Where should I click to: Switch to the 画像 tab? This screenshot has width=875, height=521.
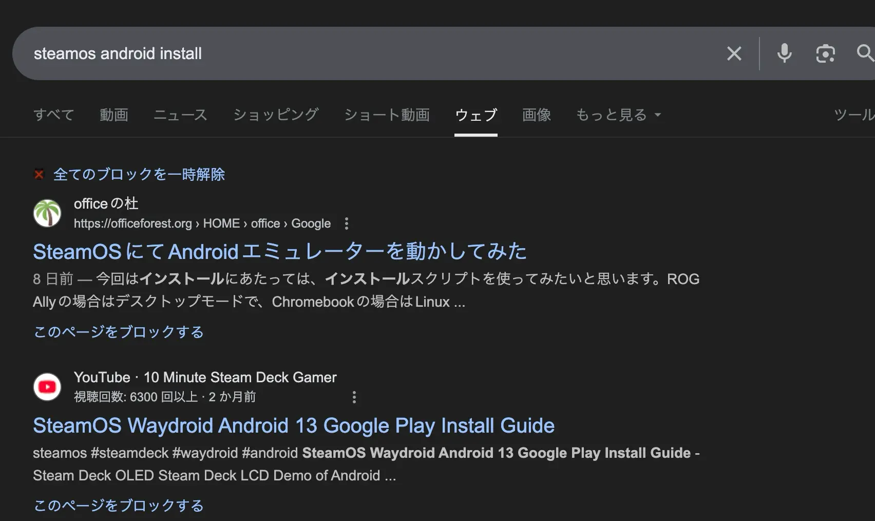coord(537,115)
